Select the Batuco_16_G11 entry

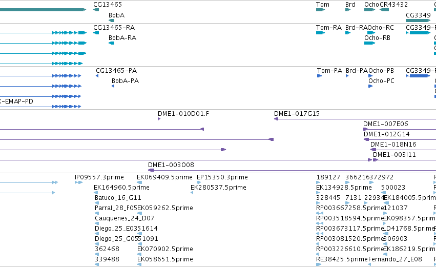click(118, 198)
